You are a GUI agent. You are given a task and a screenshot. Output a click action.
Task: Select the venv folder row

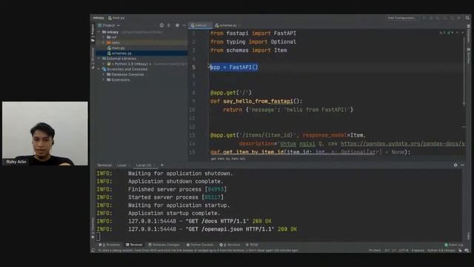point(141,43)
